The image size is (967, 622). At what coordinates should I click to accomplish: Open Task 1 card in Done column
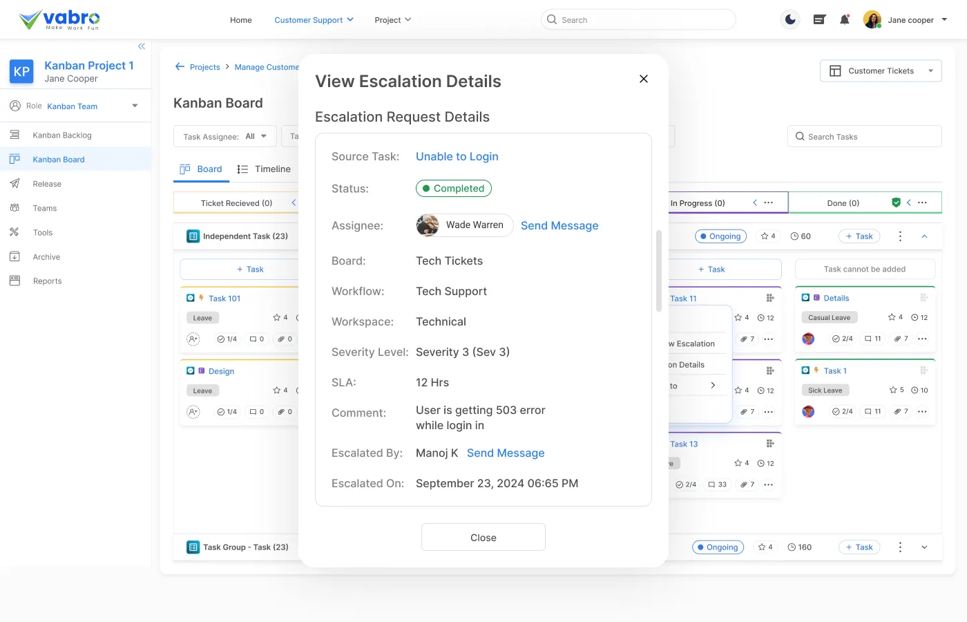pos(835,370)
